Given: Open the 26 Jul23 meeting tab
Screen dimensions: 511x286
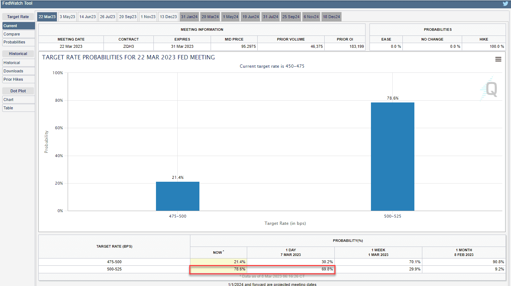Looking at the screenshot, I should pos(107,17).
